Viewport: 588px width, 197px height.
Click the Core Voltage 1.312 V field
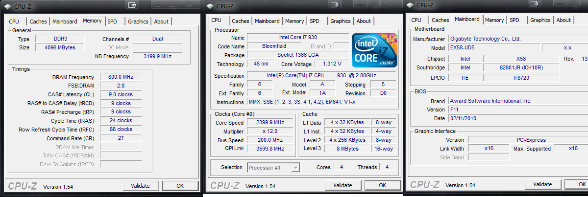[x=332, y=64]
